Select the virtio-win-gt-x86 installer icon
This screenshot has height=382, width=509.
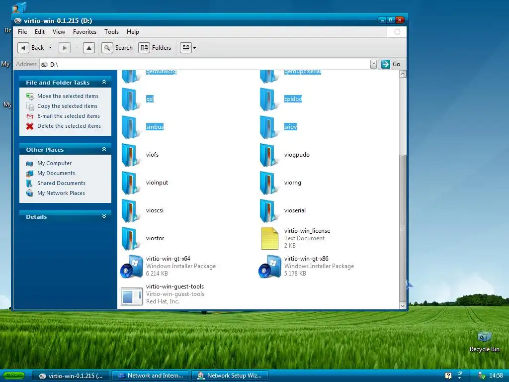tap(270, 267)
